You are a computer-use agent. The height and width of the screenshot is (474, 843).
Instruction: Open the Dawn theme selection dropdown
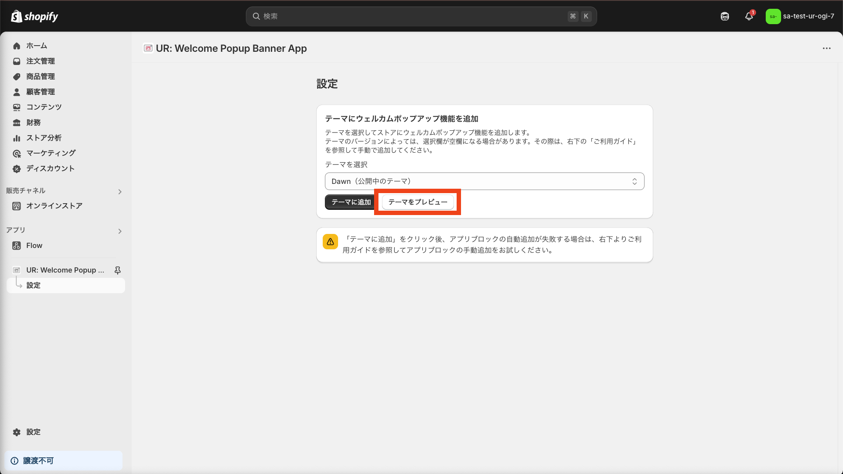[x=484, y=181]
